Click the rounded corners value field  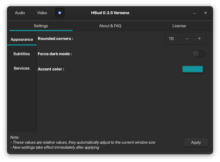[173, 39]
